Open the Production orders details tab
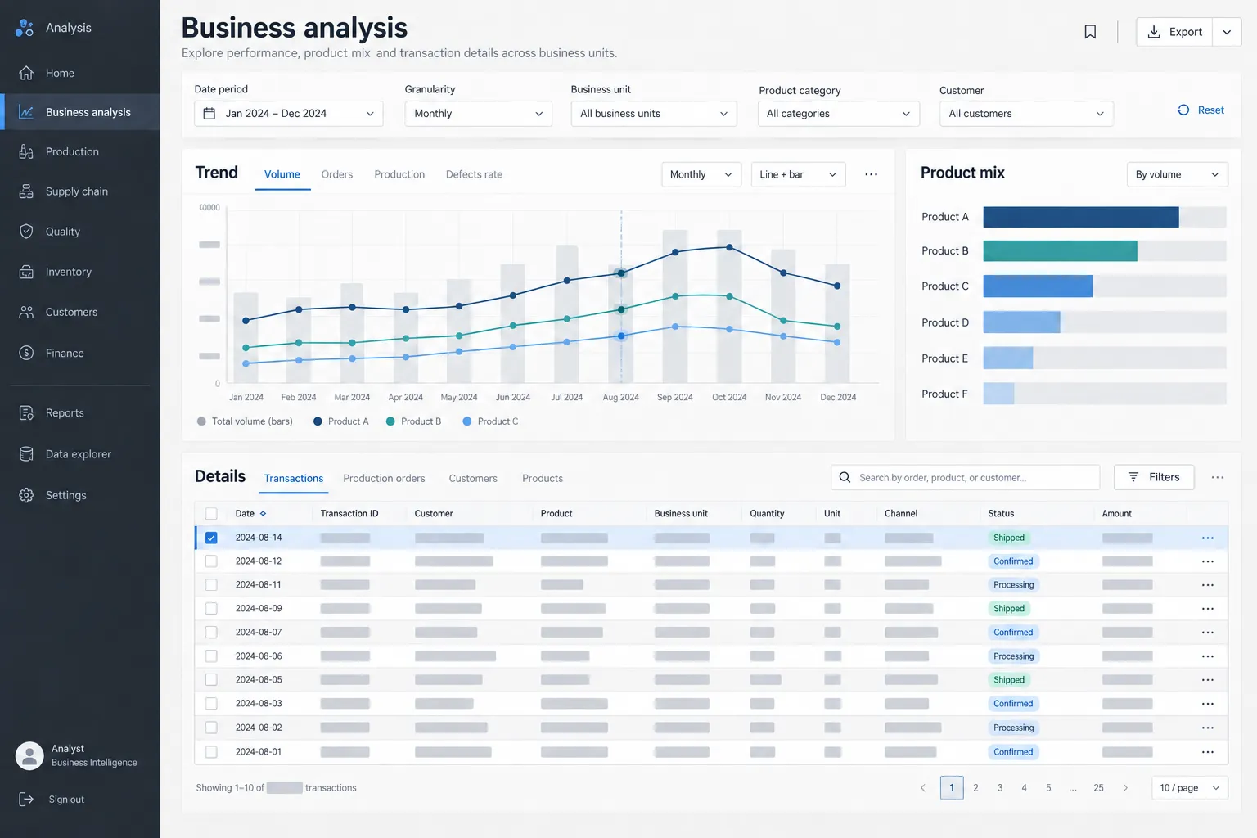Image resolution: width=1257 pixels, height=838 pixels. click(384, 478)
